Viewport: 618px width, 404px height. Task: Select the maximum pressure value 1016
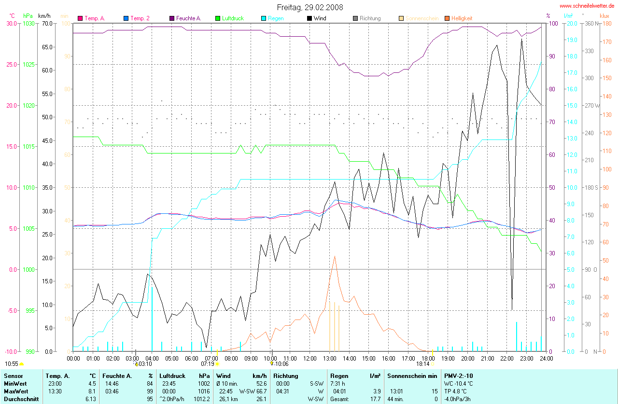point(203,391)
